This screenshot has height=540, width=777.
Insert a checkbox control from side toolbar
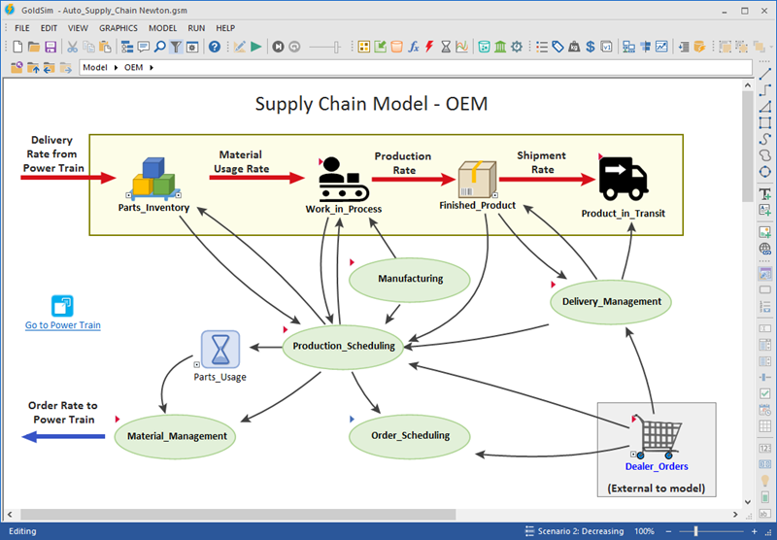(765, 393)
